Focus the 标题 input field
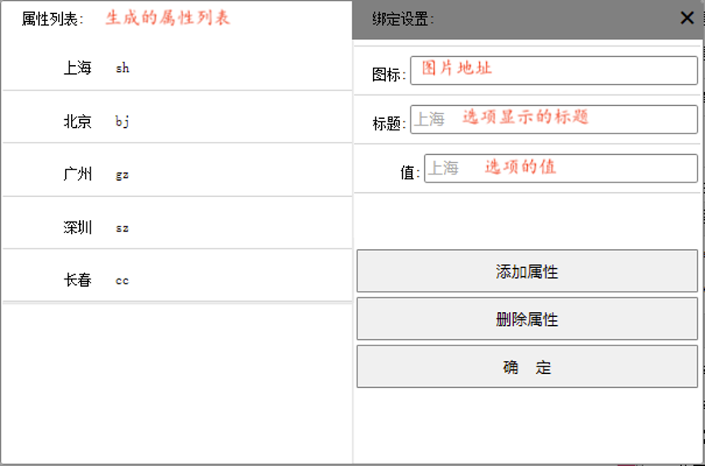Viewport: 705px width, 466px height. pyautogui.click(x=553, y=120)
